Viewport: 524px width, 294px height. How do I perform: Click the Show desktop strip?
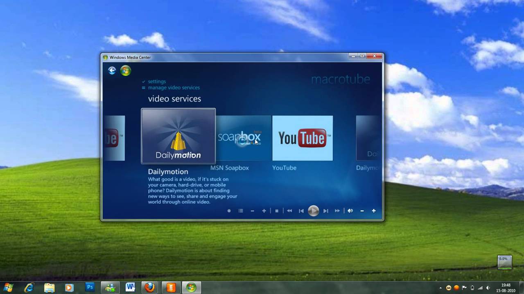[521, 287]
